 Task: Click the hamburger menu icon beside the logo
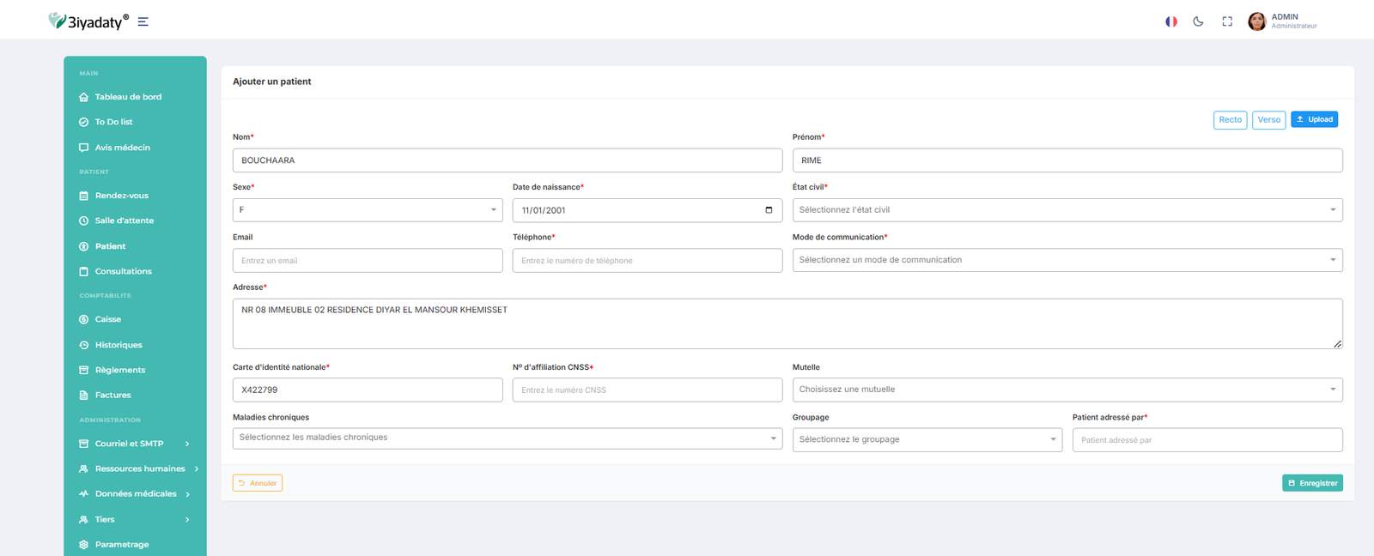tap(143, 22)
